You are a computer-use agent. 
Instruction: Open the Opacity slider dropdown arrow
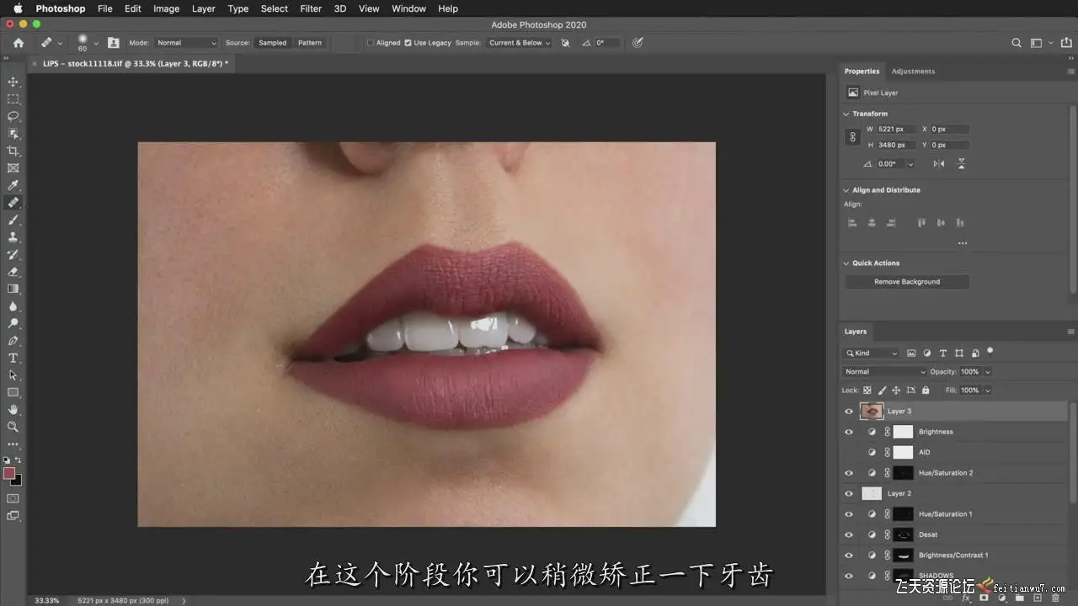click(x=988, y=372)
